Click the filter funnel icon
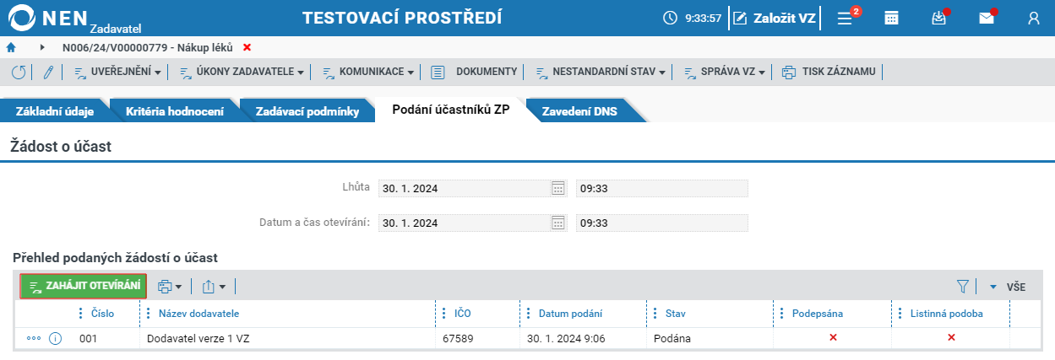This screenshot has width=1055, height=360. 962,287
